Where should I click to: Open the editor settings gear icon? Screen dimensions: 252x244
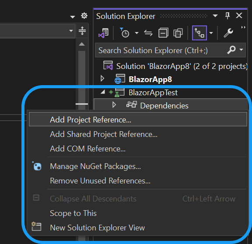84,16
